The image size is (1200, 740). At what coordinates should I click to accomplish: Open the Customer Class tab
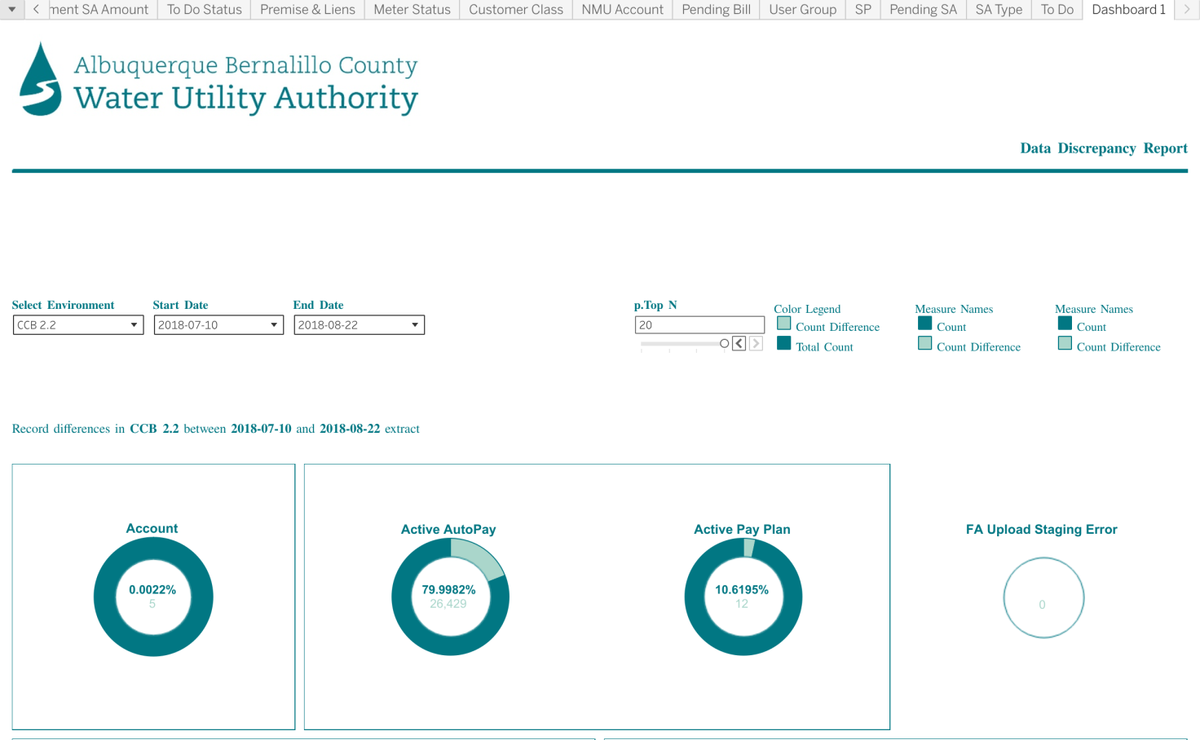tap(515, 10)
